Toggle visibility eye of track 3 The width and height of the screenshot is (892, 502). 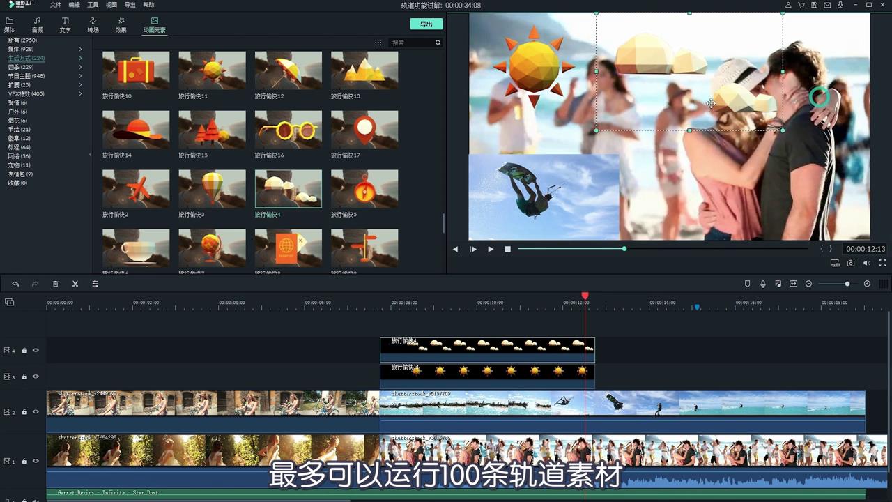36,376
